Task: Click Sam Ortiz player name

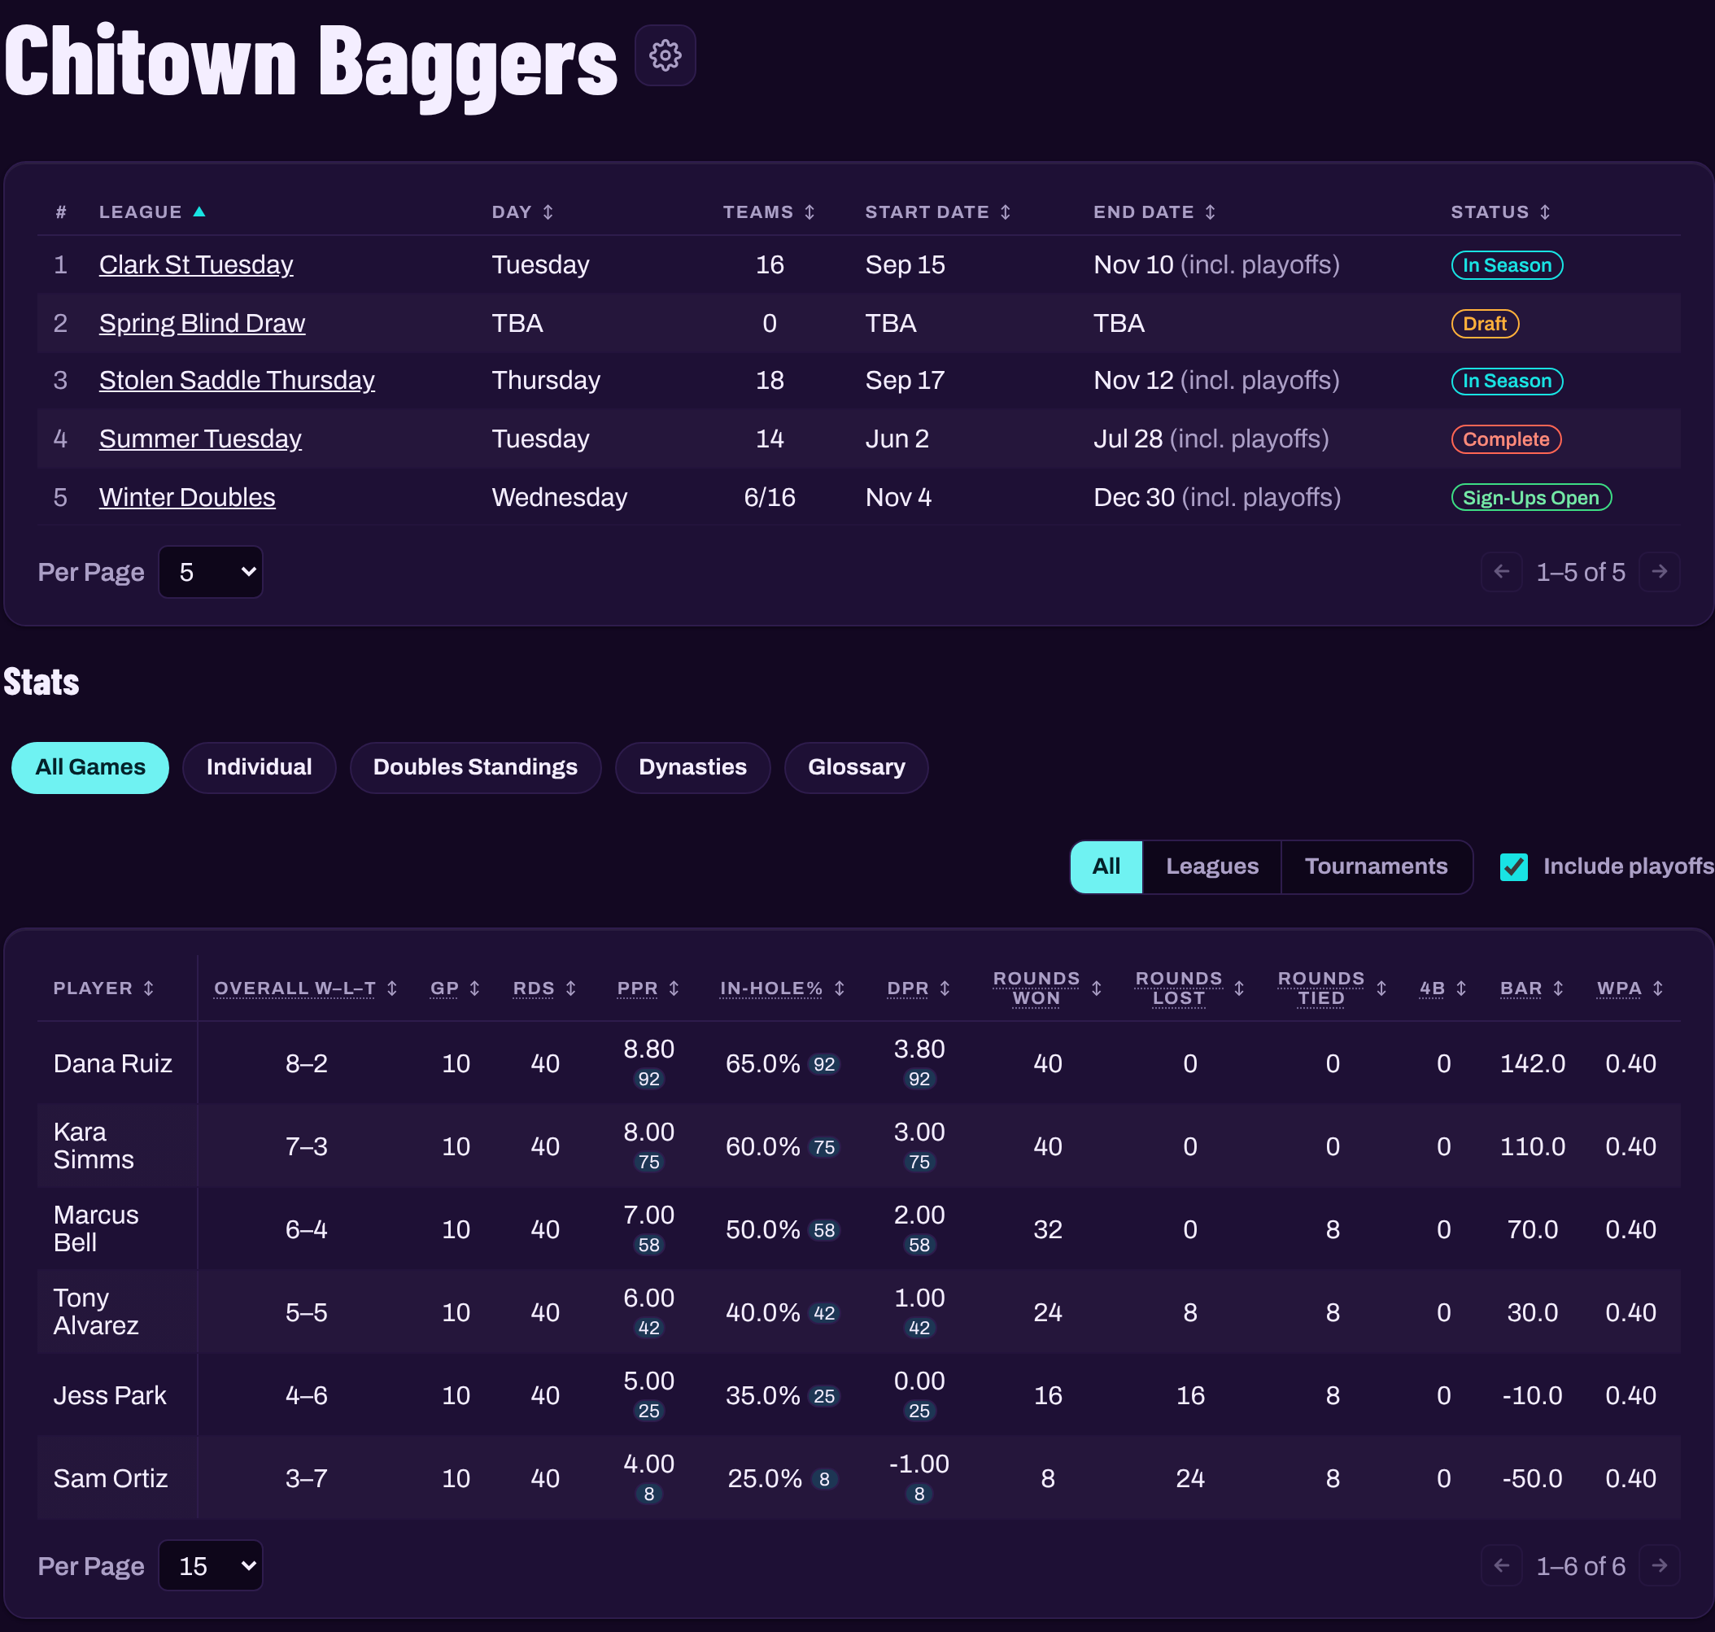Action: click(111, 1478)
